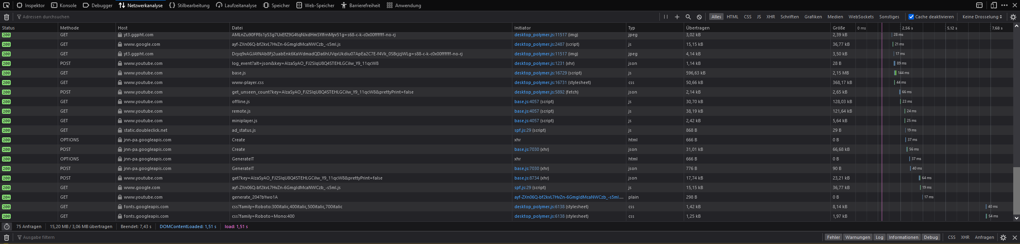Pause network recording
1020x244 pixels.
point(666,17)
